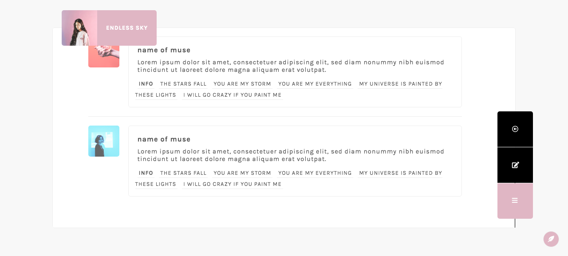Click the pink feather icon
This screenshot has height=256, width=568.
point(551,239)
